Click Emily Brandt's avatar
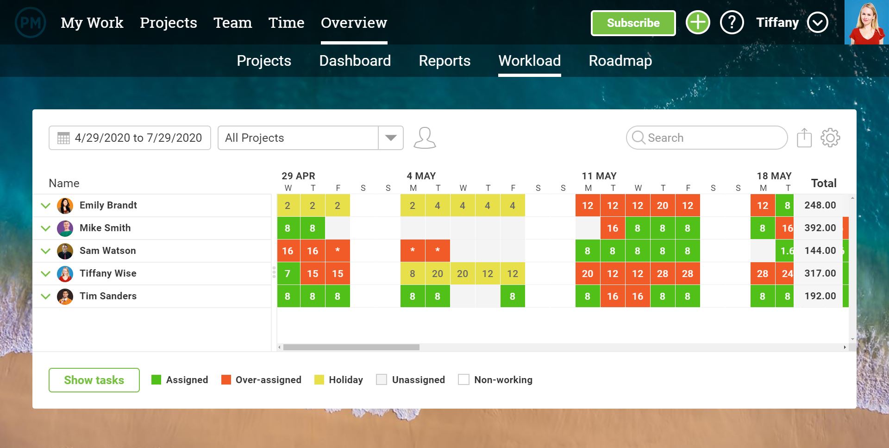 tap(65, 205)
